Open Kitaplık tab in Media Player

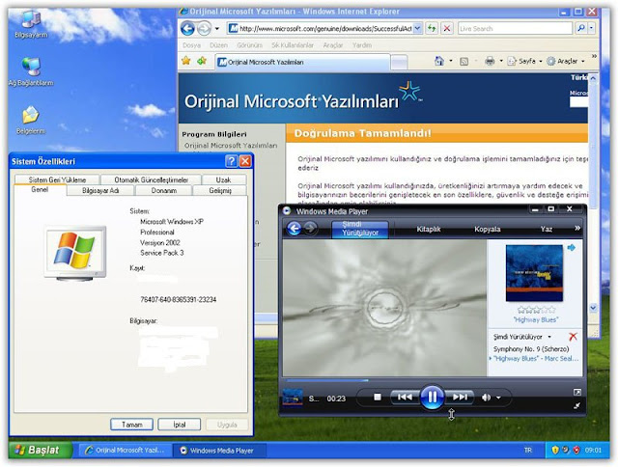429,230
